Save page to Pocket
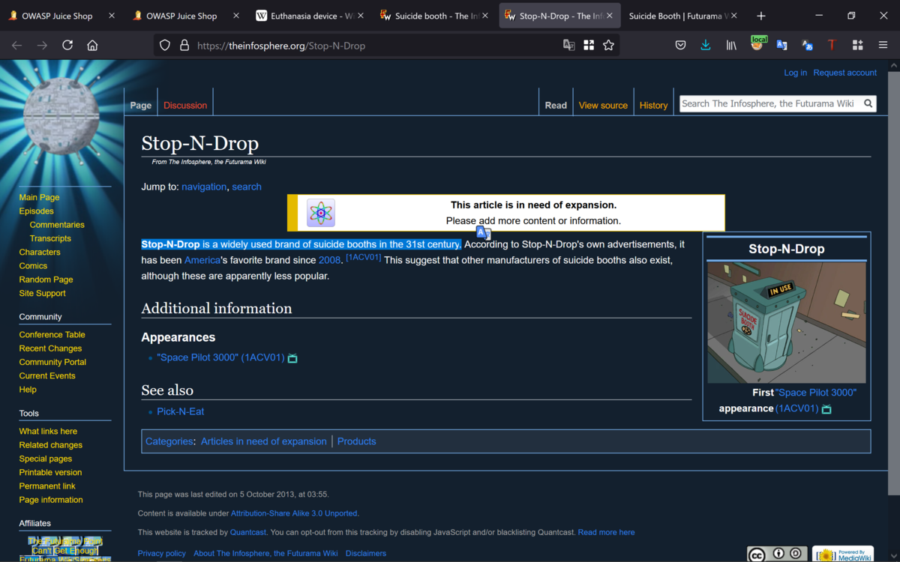 680,46
